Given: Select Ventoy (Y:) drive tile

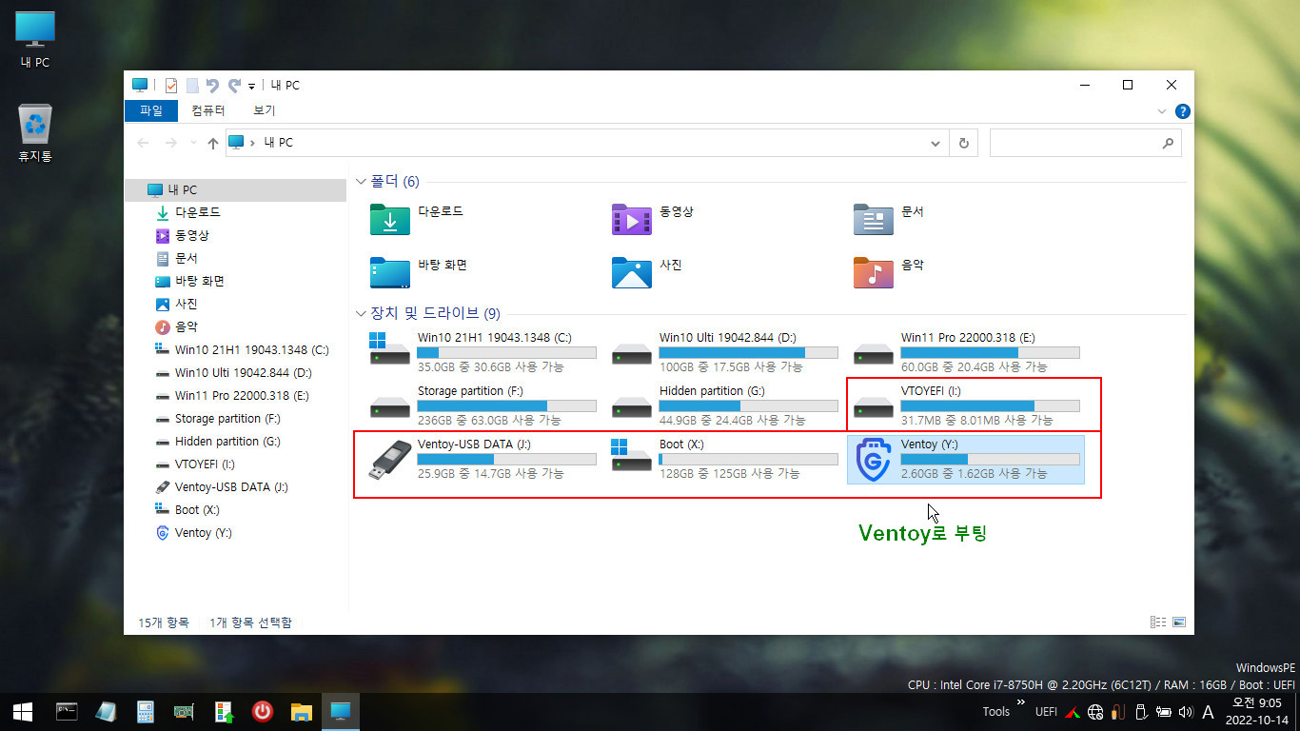Looking at the screenshot, I should coord(966,459).
